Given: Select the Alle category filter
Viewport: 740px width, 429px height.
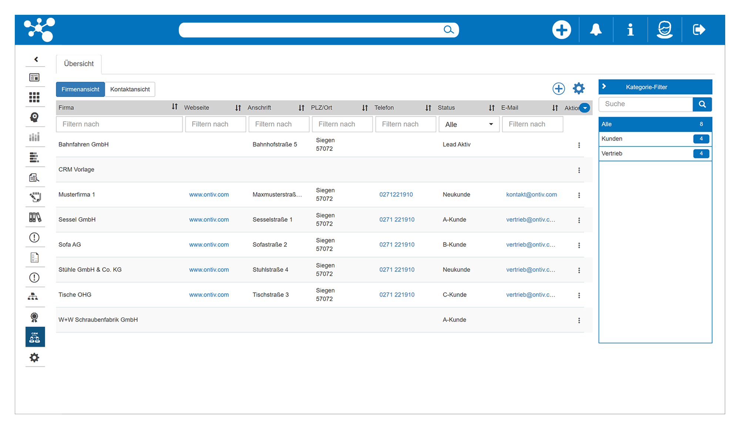Looking at the screenshot, I should coord(655,124).
